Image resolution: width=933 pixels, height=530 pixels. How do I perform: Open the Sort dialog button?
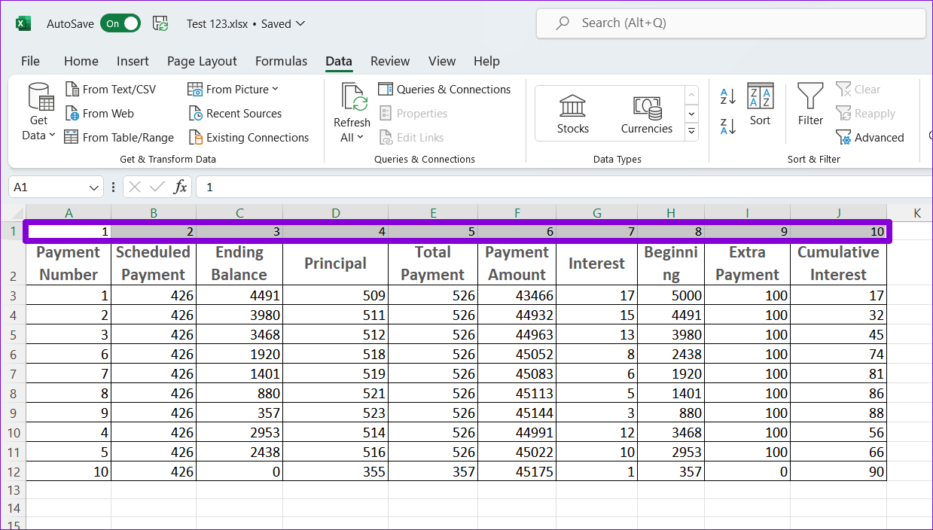point(760,105)
